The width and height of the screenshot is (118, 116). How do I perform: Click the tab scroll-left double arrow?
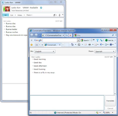42,45
